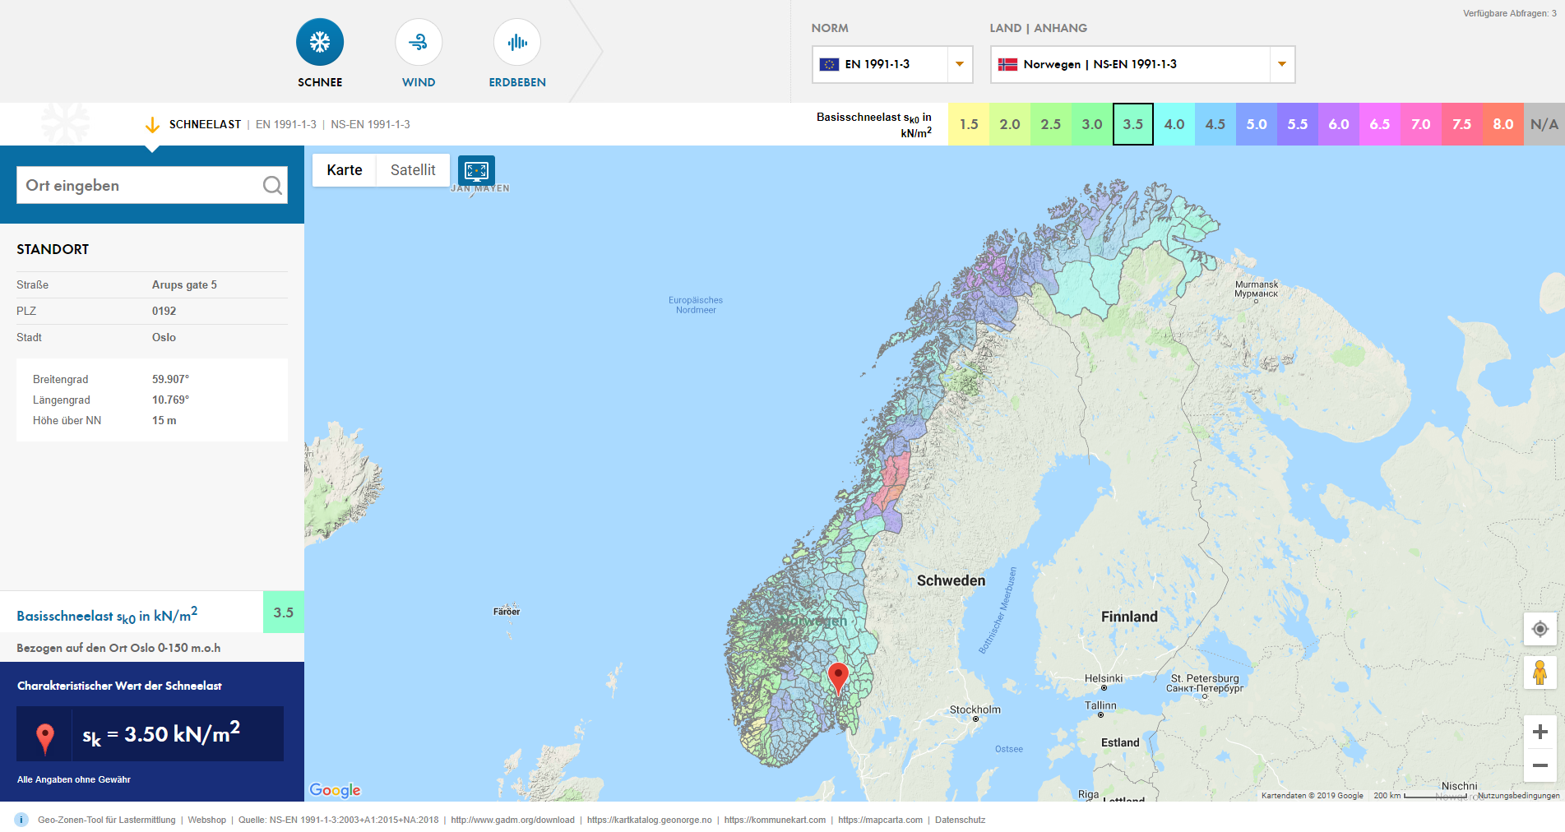
Task: Open the WIND load module
Action: 419,41
